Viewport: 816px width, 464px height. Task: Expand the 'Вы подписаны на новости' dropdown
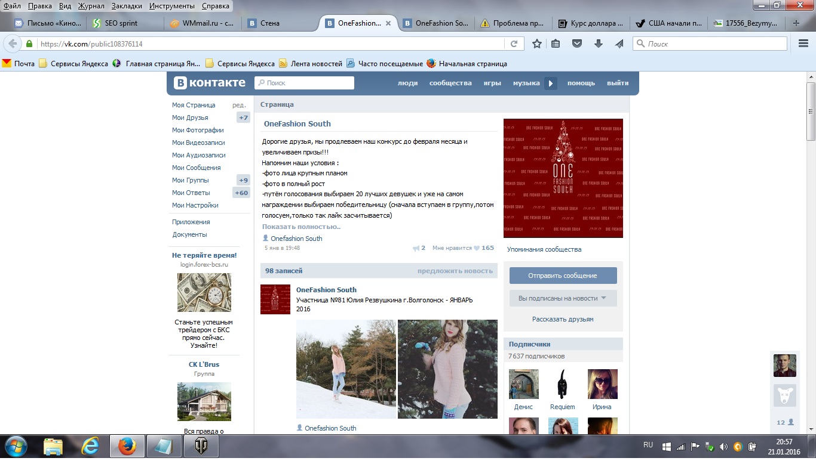tap(563, 298)
